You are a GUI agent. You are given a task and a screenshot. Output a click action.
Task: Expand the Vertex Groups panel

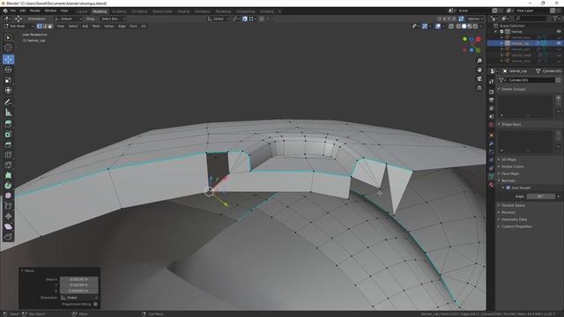pos(513,89)
